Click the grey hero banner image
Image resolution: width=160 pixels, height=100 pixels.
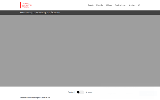[x=80, y=51]
